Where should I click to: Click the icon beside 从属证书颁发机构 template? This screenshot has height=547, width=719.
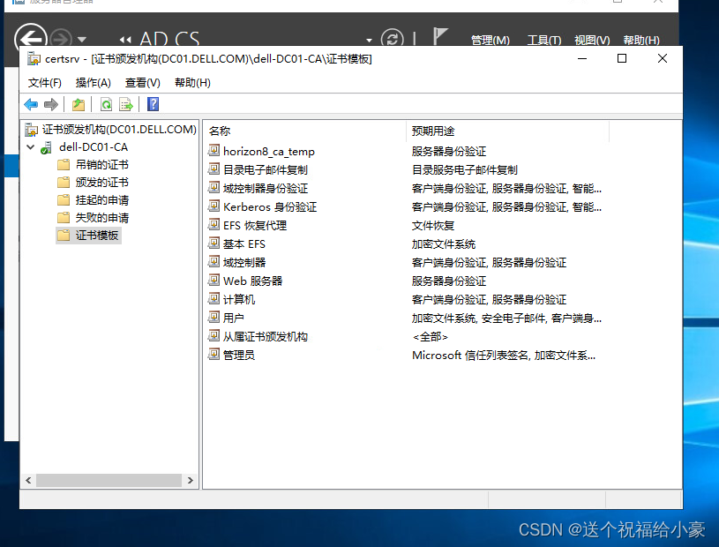(213, 335)
